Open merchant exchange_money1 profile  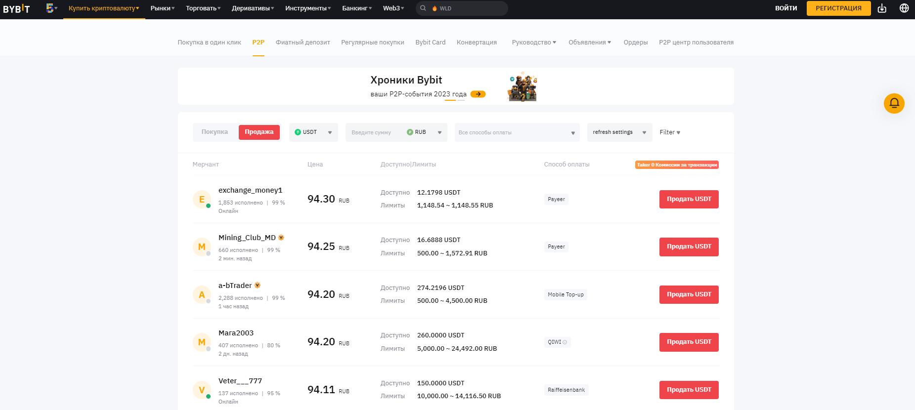point(251,190)
